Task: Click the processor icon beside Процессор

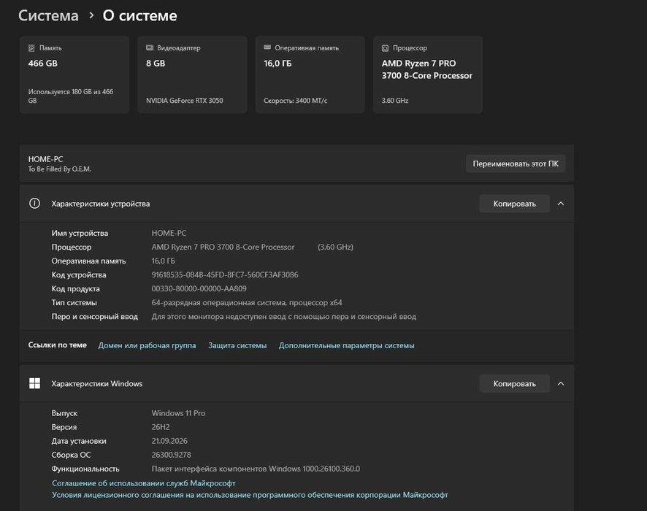Action: 385,48
